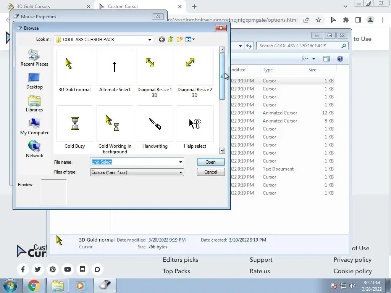Screen dimensions: 391x293
Task: Open the Windows Start menu
Action: 10,285
